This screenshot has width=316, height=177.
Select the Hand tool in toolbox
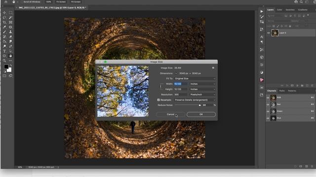(10, 56)
